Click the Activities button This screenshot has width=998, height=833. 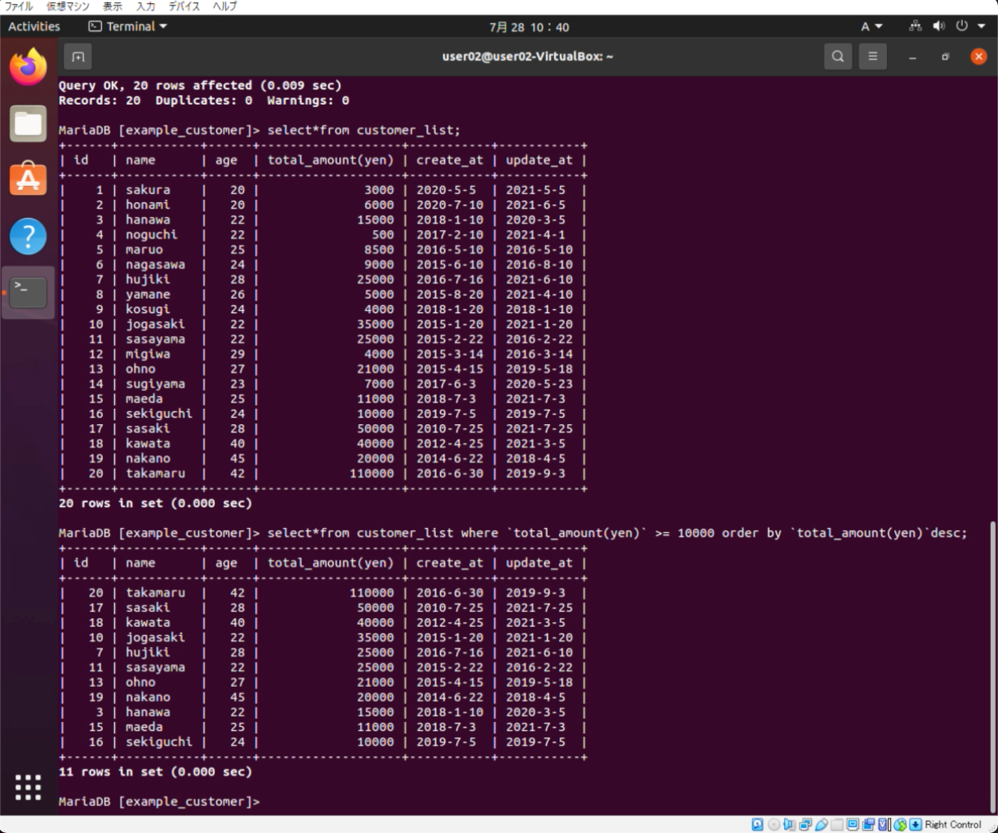(x=34, y=26)
